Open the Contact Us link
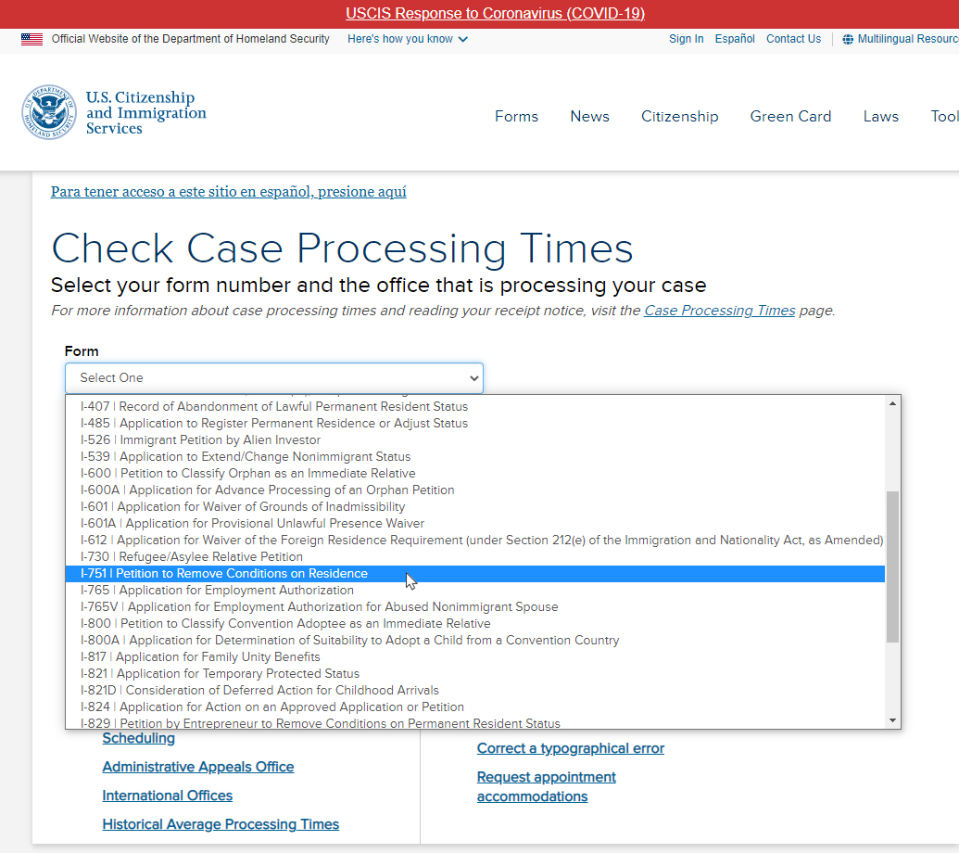Image resolution: width=959 pixels, height=853 pixels. coord(794,39)
